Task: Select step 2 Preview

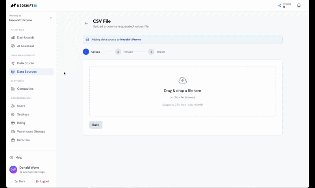Action: point(124,52)
